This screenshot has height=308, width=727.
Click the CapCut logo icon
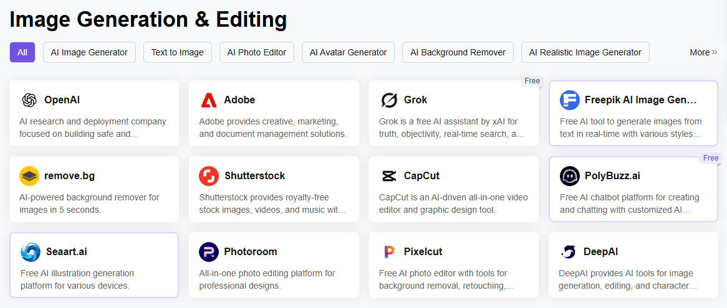coord(389,175)
